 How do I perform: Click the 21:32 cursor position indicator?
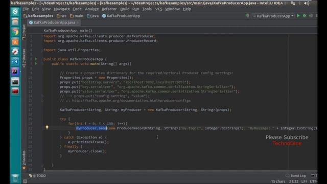(294, 181)
